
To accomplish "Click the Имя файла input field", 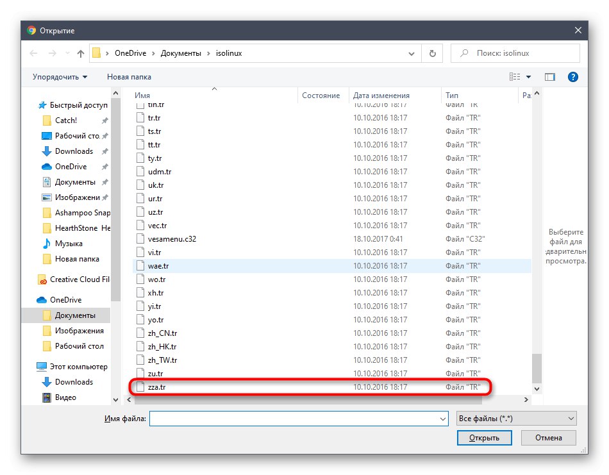I will 299,419.
